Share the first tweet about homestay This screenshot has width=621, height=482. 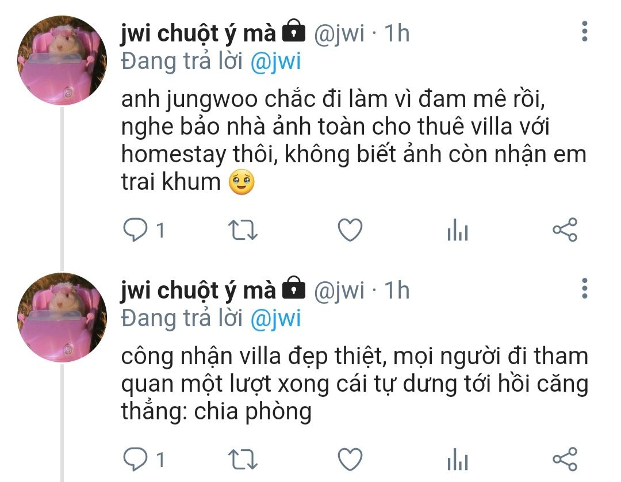tap(565, 229)
